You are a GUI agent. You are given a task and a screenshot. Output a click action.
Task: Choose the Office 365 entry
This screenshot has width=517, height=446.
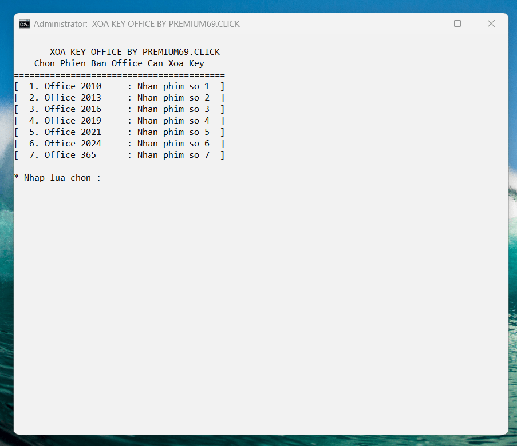point(70,155)
